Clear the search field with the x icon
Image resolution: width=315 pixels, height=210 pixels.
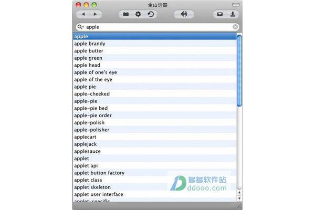235,27
